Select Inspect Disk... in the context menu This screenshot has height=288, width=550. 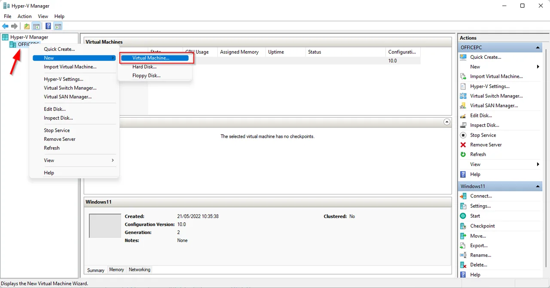tap(74, 118)
